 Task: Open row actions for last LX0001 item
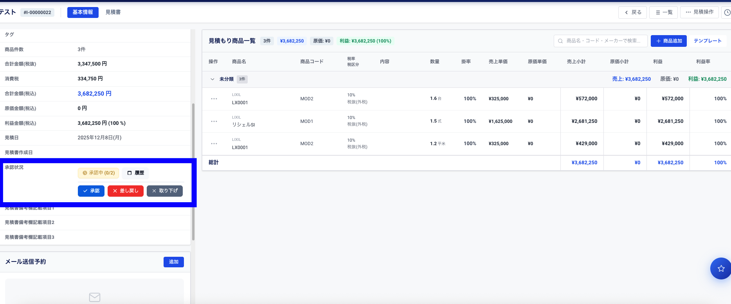214,144
